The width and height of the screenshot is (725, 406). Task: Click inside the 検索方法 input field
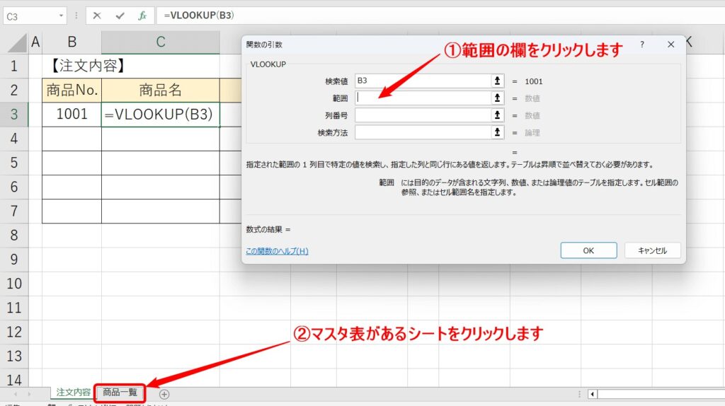(423, 132)
